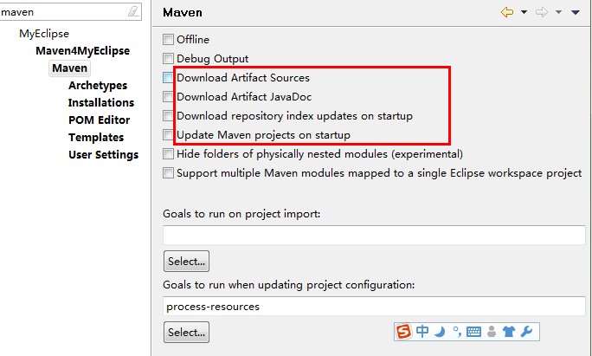
Task: Open the preferences page view menu arrow
Action: coord(575,12)
